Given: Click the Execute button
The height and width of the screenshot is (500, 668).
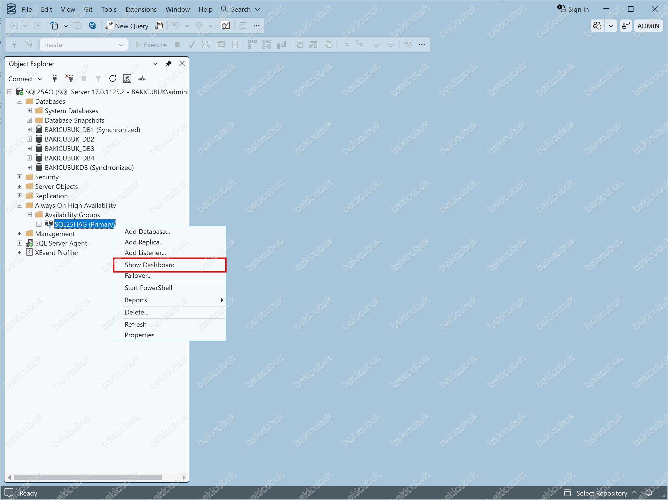Looking at the screenshot, I should click(x=151, y=45).
